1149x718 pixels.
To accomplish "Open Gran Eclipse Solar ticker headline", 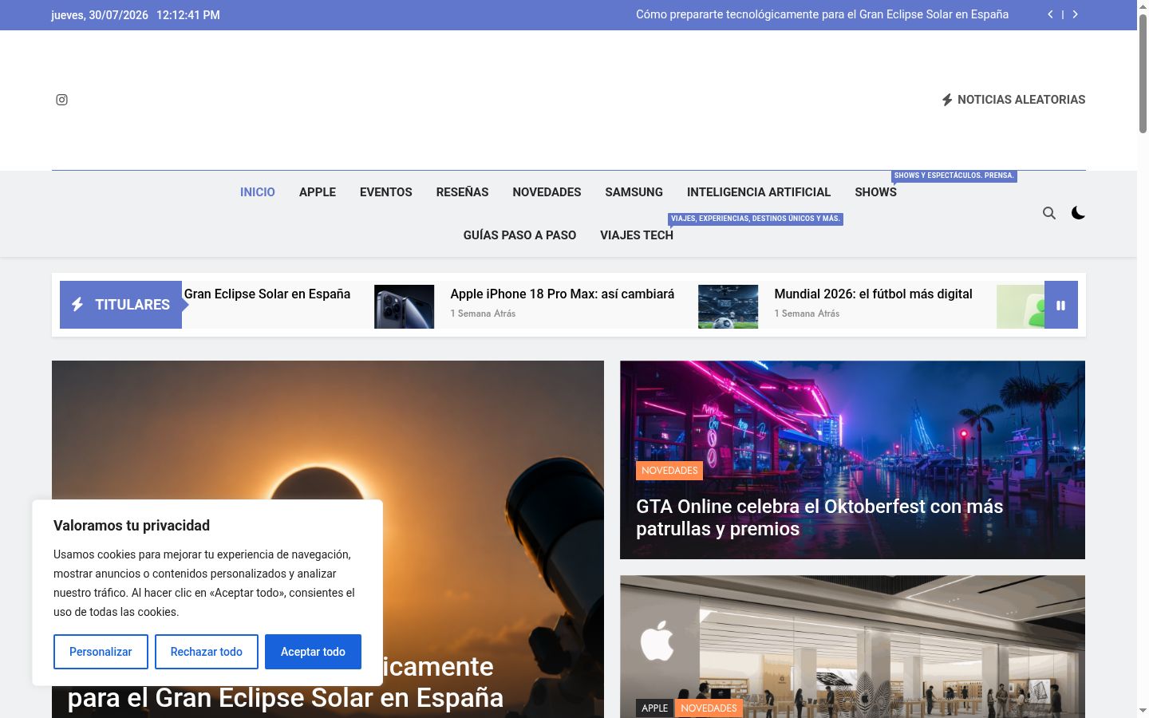I will pos(267,294).
